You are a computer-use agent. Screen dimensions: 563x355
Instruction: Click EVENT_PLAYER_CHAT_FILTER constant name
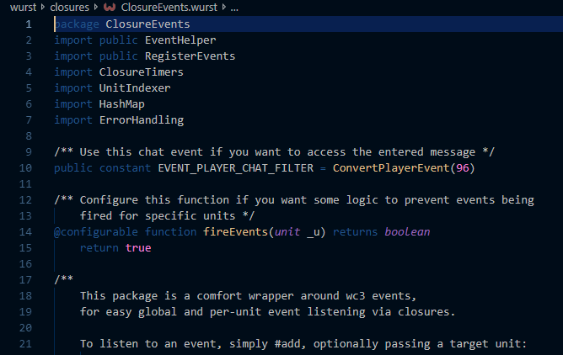235,168
